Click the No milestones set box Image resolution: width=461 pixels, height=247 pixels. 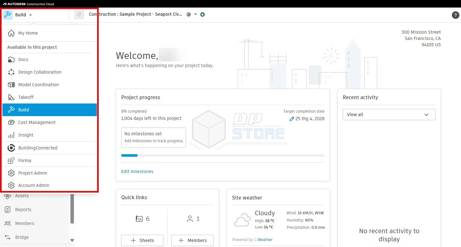[x=153, y=138]
